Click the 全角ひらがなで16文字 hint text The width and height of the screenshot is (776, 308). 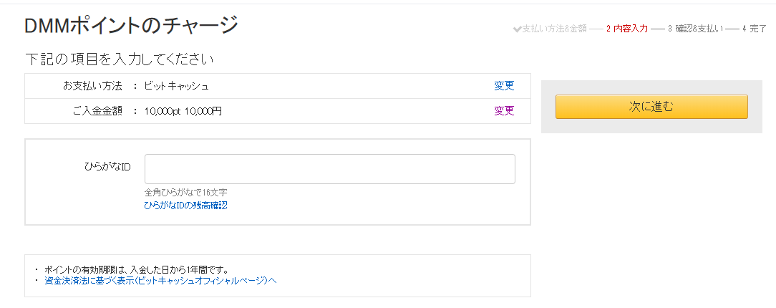coord(185,193)
